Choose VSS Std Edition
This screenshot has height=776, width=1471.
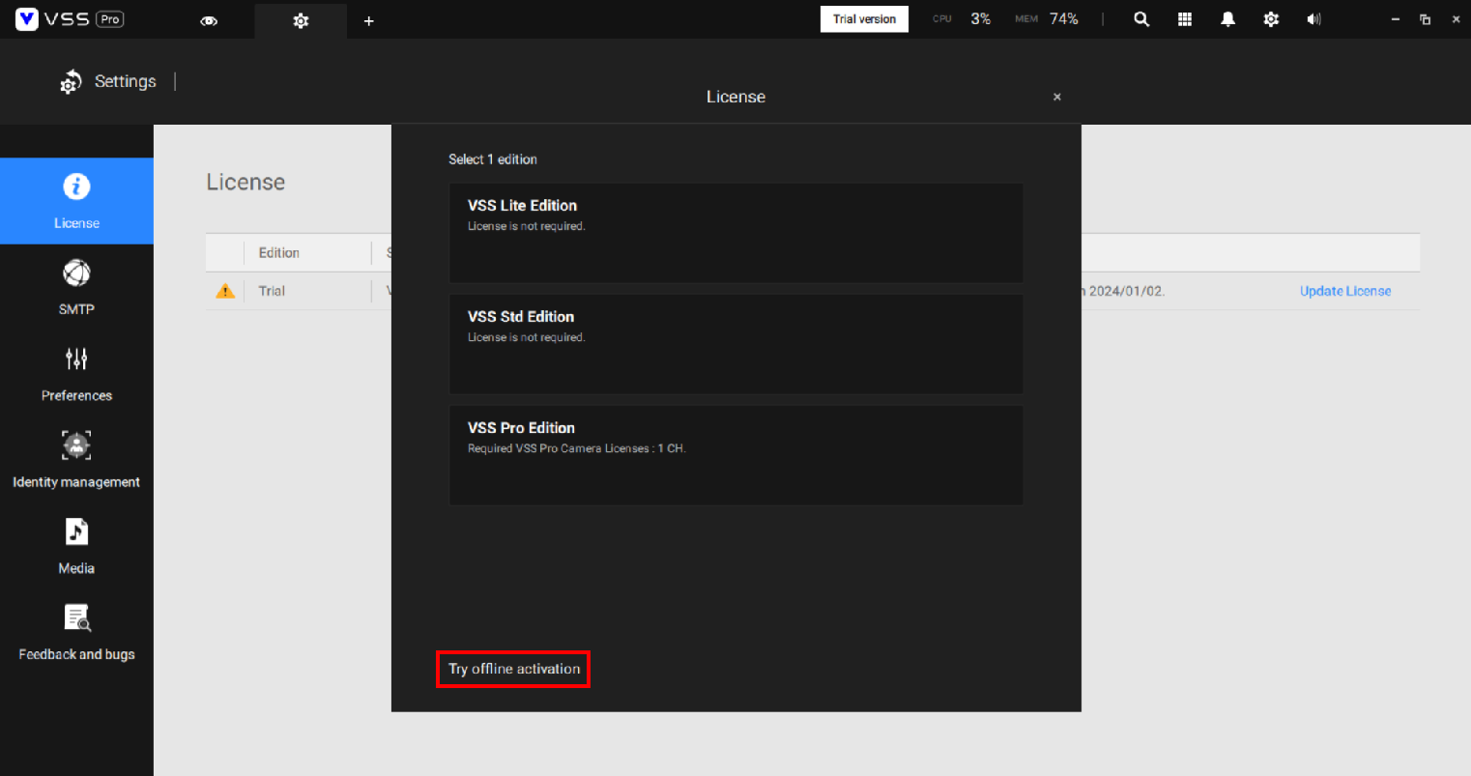click(x=735, y=344)
